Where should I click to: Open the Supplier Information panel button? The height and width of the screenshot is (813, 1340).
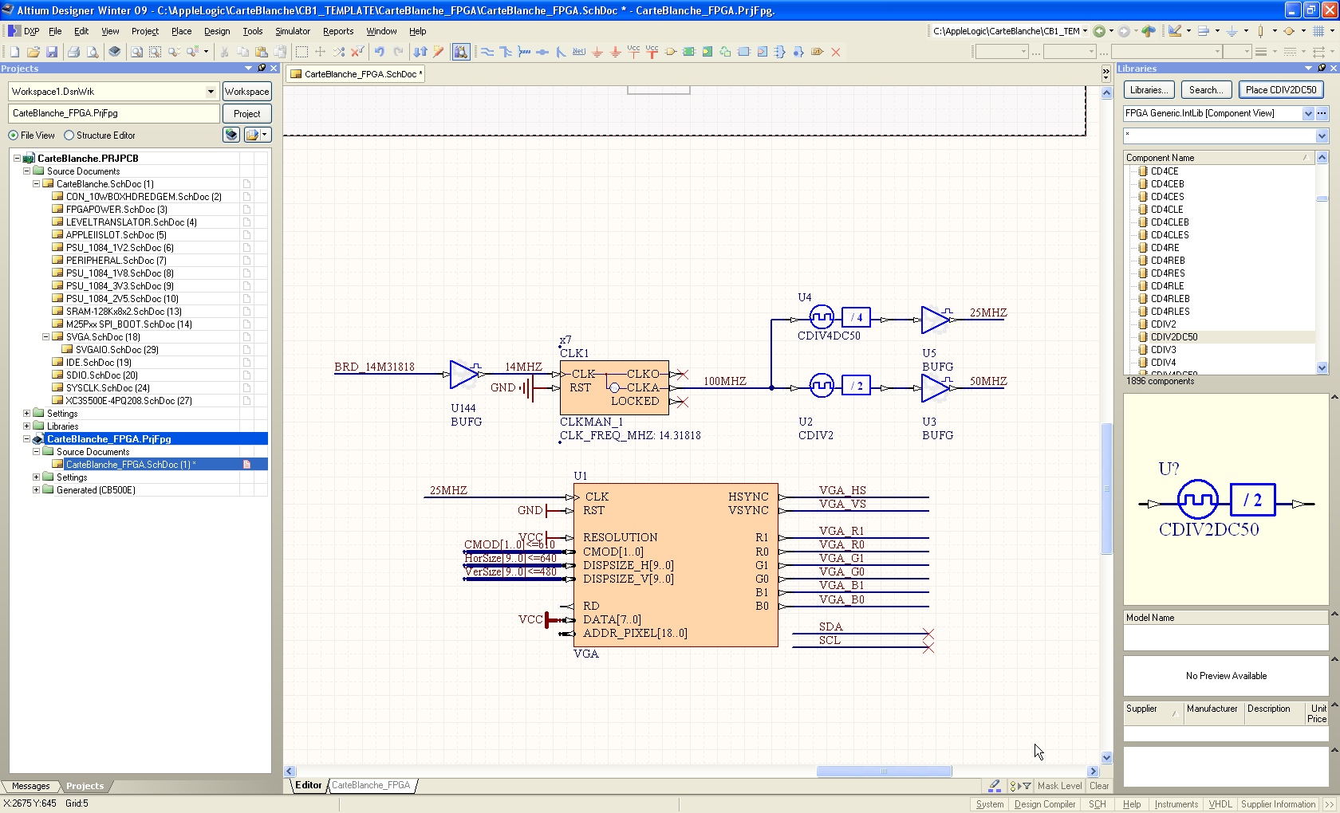[1278, 804]
